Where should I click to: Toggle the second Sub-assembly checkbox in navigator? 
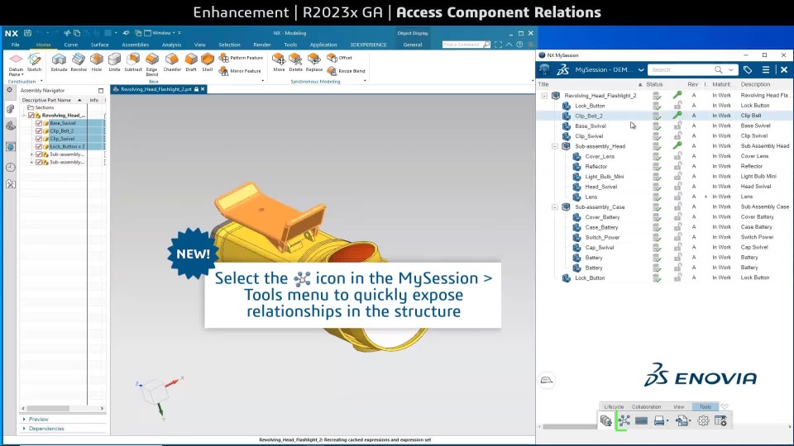pyautogui.click(x=39, y=162)
